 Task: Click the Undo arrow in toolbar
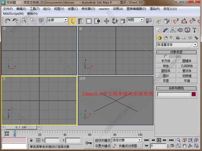pos(7,21)
